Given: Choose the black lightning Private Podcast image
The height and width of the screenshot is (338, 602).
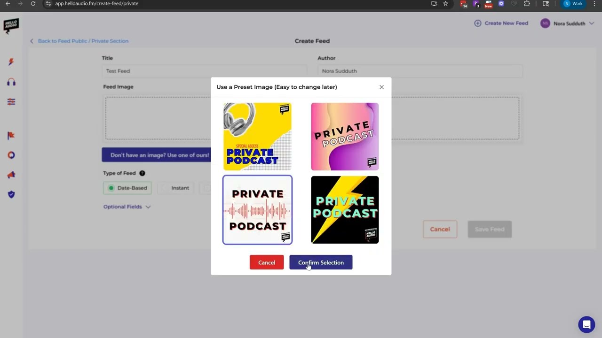Looking at the screenshot, I should pos(345,210).
